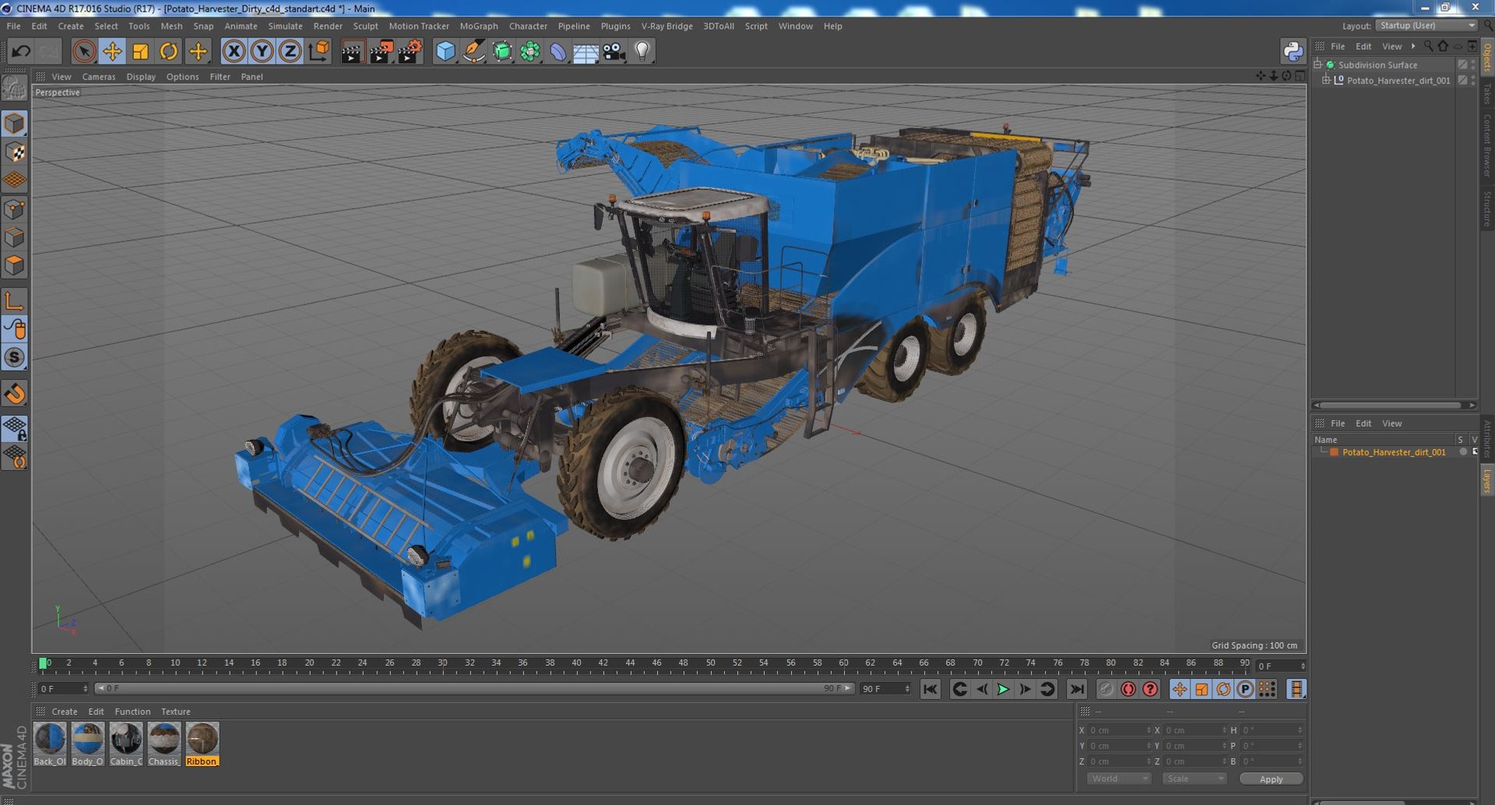The image size is (1495, 805).
Task: Add a Light object
Action: click(x=642, y=51)
